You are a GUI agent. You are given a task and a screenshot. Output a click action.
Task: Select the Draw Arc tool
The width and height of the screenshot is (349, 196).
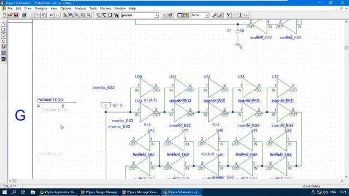[x=4, y=24]
